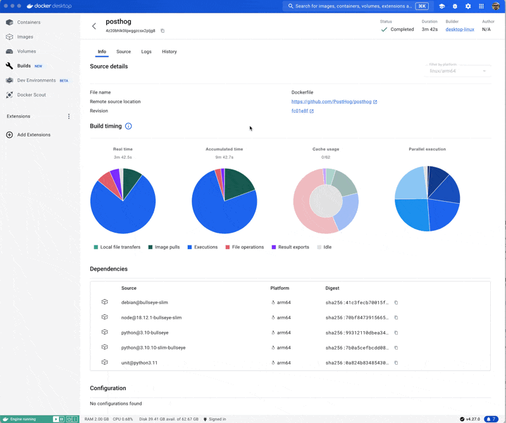Screen dimensions: 506x423
Task: Click the Build timing info icon
Action: click(x=128, y=126)
